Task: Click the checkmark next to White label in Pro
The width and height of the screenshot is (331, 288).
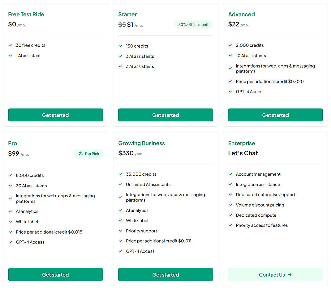Action: click(11, 222)
